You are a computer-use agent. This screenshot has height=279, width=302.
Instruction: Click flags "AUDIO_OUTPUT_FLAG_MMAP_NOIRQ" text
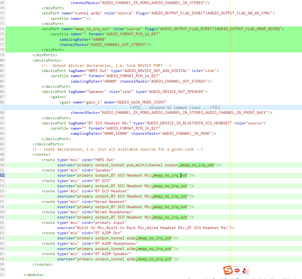coord(248,29)
